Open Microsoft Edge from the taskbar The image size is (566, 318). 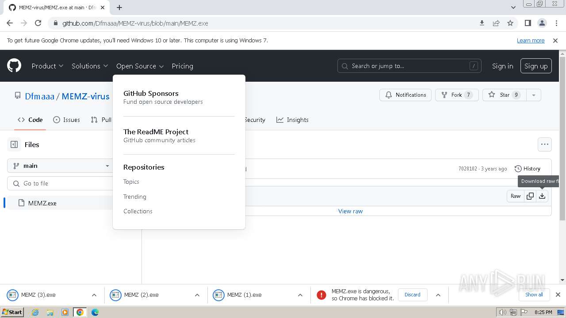coord(95,312)
